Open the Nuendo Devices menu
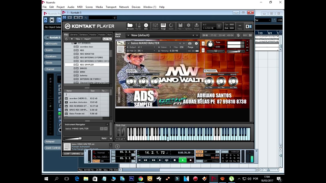Viewport: 326px width, 183px height. [x=136, y=7]
